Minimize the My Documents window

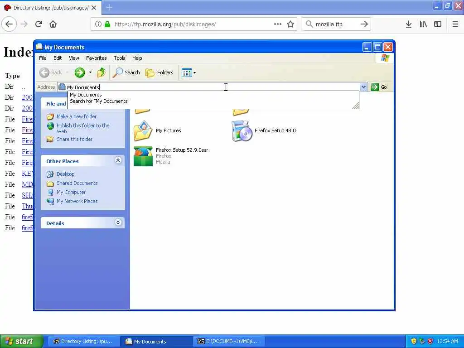[367, 47]
